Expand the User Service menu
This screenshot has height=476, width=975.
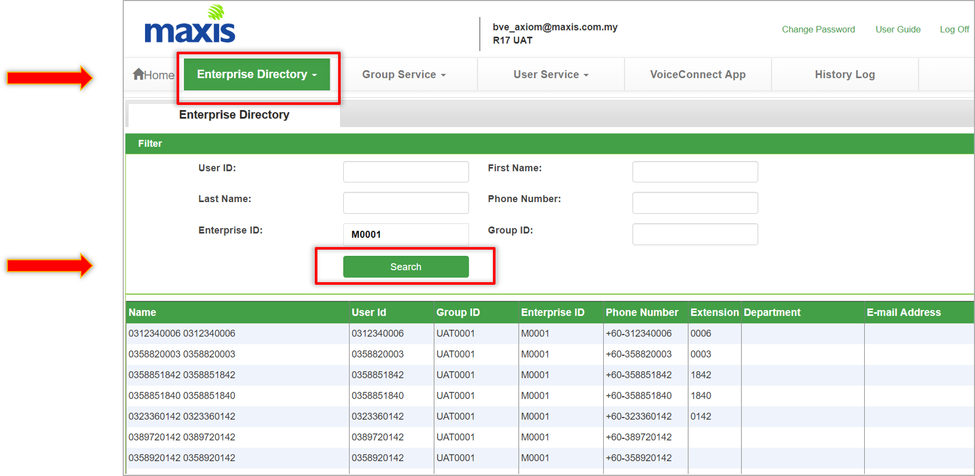[x=551, y=74]
